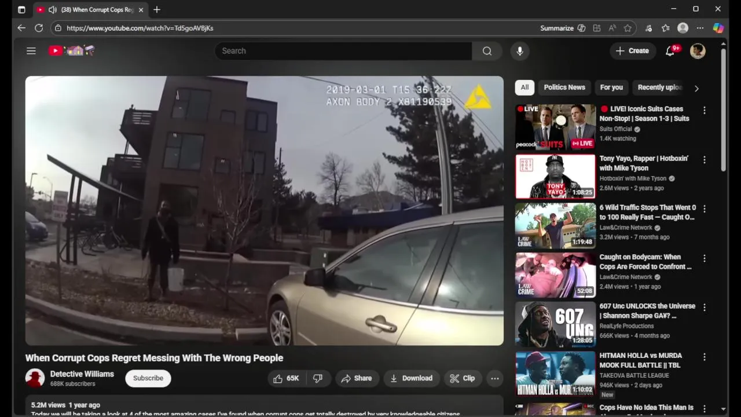Expand the video description box

tap(265, 405)
